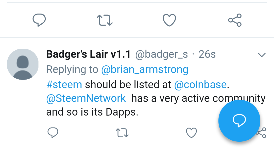Expand the tweet options chevron
This screenshot has width=274, height=148.
(262, 55)
